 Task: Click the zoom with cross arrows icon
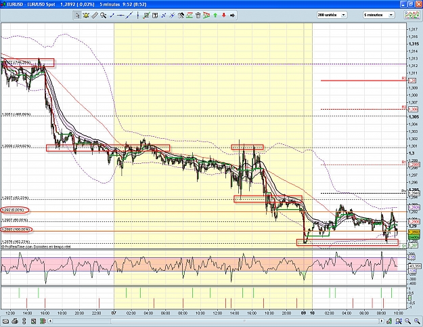click(x=399, y=321)
